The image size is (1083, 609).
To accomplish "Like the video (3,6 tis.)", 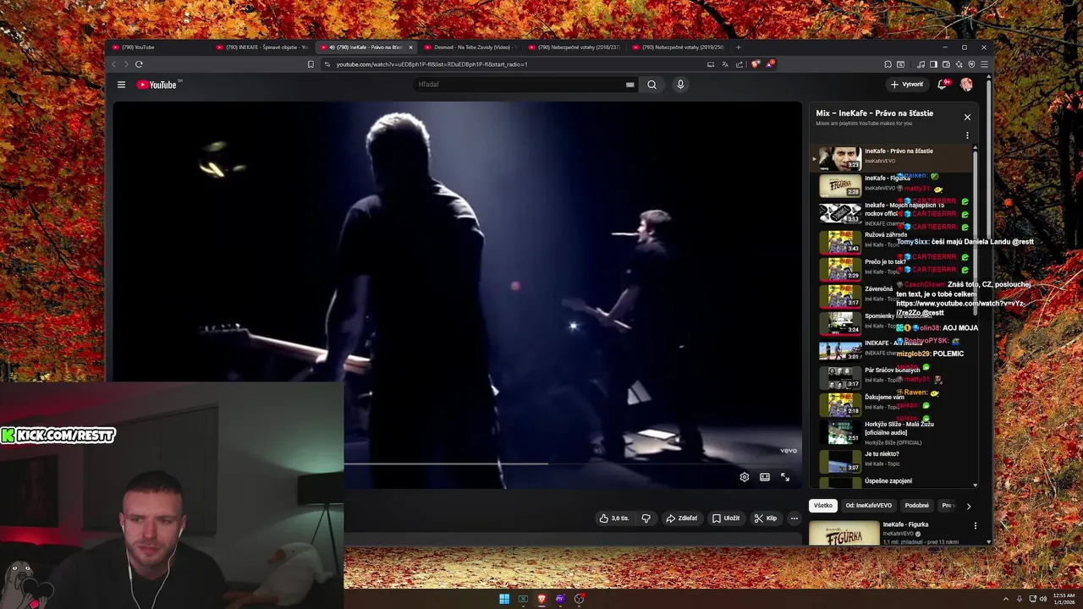I will (613, 518).
